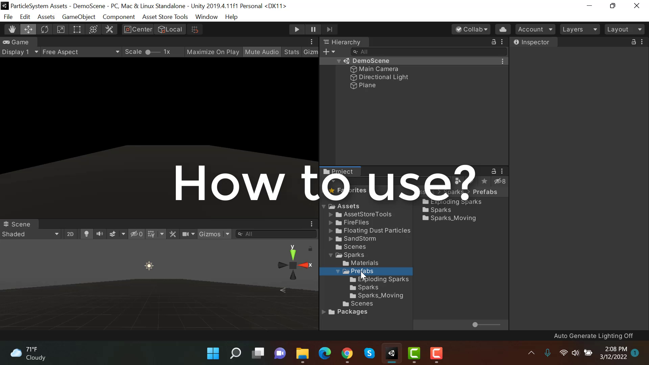Open Collab dropdown

tap(471, 29)
